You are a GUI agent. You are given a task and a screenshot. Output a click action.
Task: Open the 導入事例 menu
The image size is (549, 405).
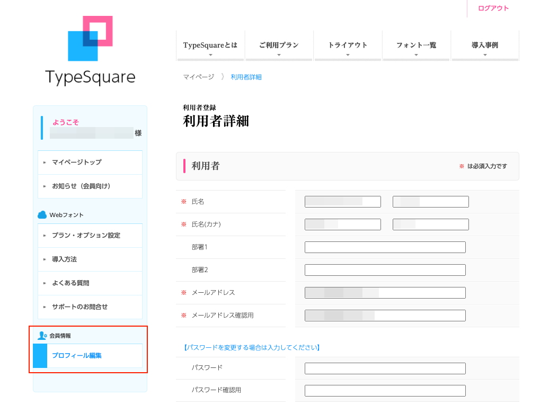(x=485, y=46)
